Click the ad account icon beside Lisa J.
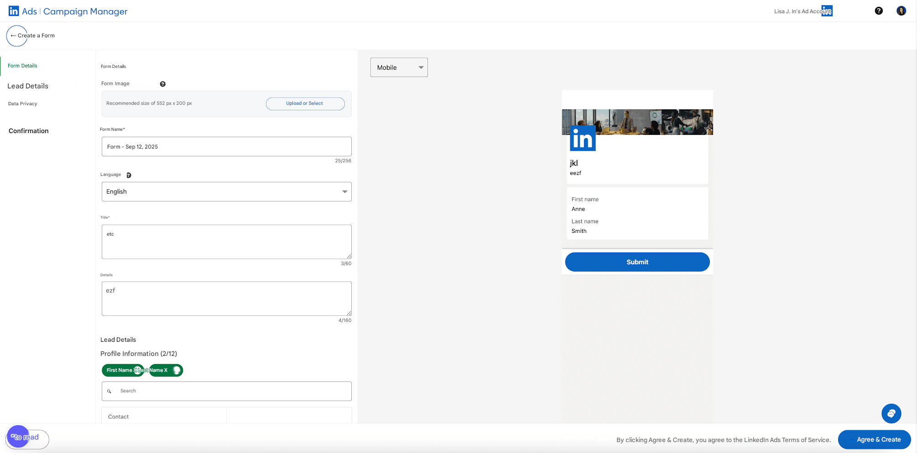This screenshot has width=917, height=453. click(827, 11)
